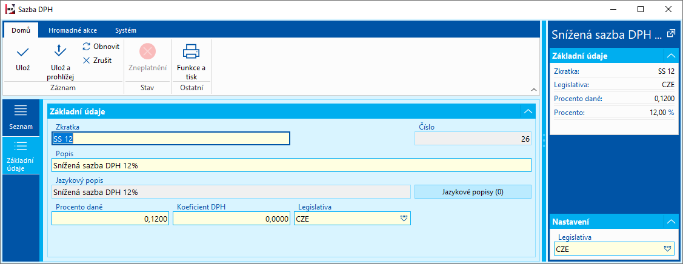This screenshot has width=683, height=264.
Task: Open Legislativa dropdown in main form
Action: click(x=404, y=219)
